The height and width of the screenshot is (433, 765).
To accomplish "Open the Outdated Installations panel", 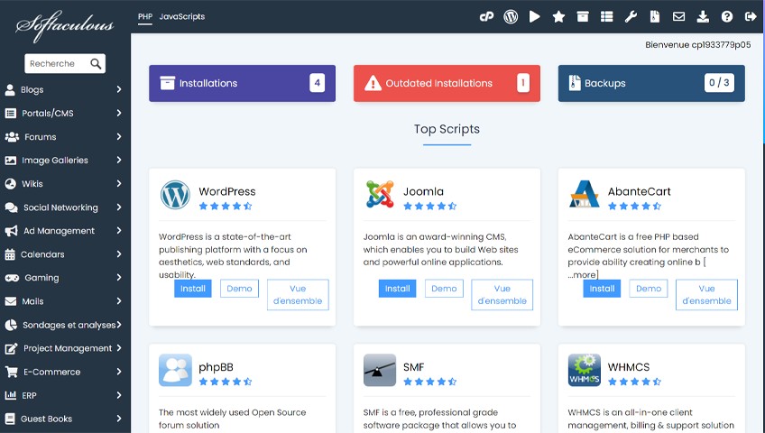I will pyautogui.click(x=447, y=83).
